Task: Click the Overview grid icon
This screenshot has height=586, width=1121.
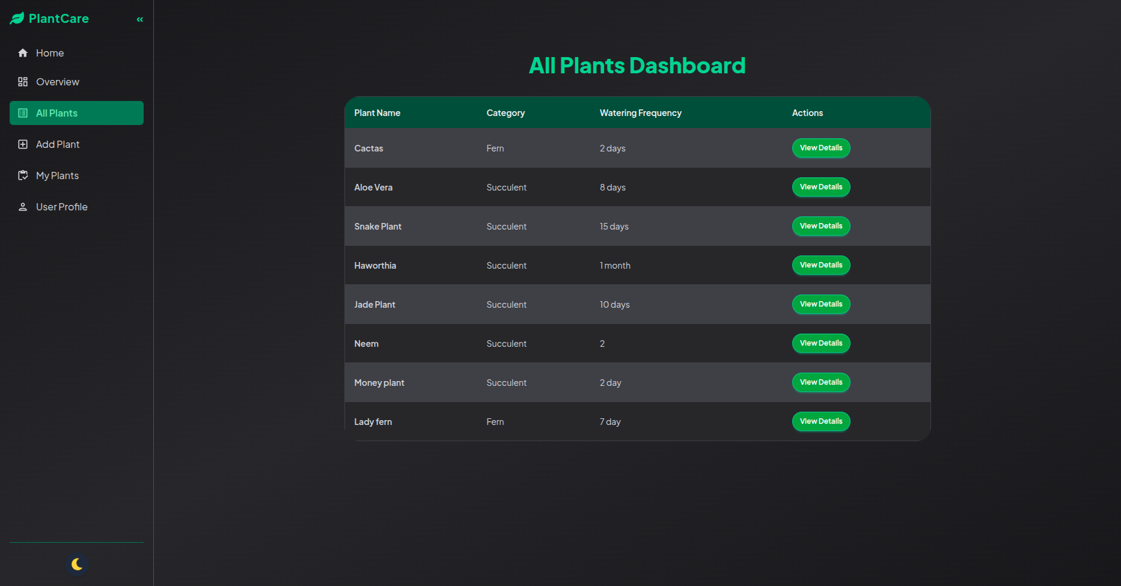Action: [23, 82]
